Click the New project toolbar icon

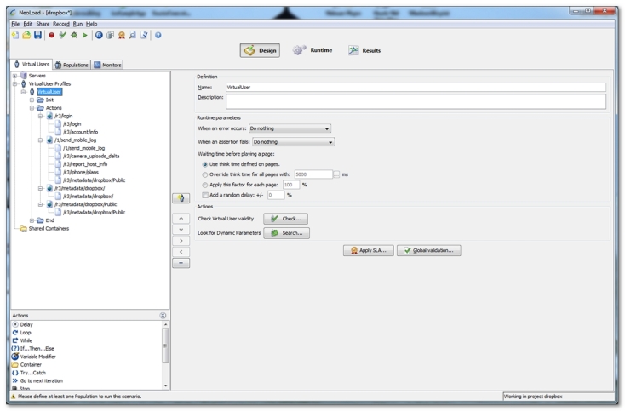[x=15, y=36]
